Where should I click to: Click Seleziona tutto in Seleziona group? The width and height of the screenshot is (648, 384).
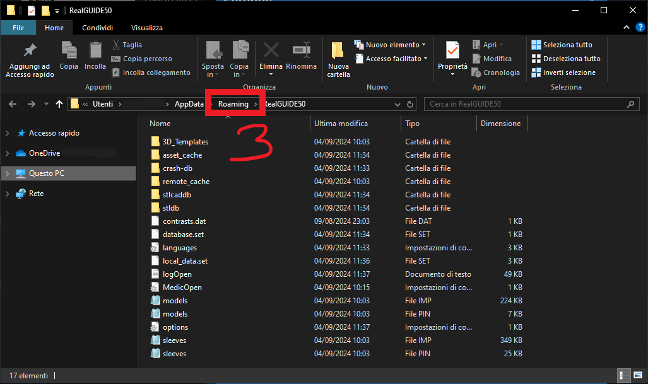(562, 45)
